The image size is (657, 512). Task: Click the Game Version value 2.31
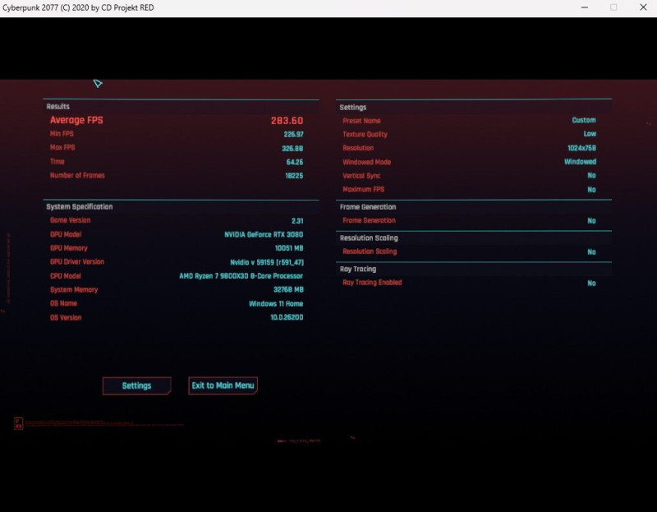(x=297, y=220)
